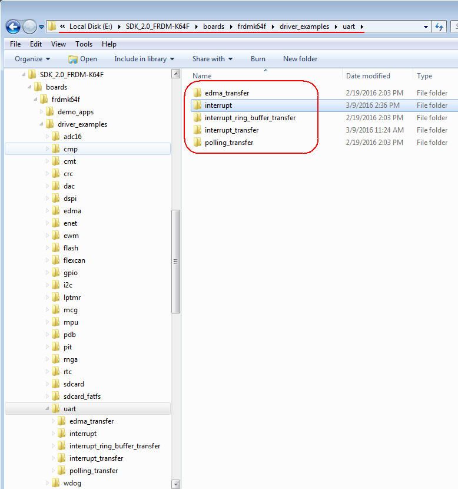458x489 pixels.
Task: Select i2c folder icon in tree
Action: tap(56, 285)
